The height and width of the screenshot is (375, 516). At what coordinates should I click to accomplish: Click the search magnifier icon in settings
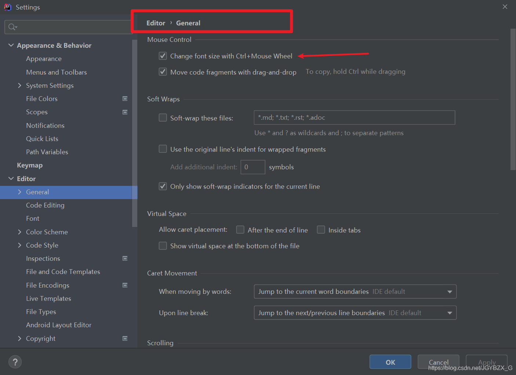point(12,27)
